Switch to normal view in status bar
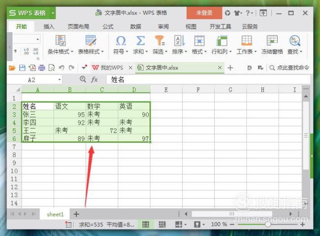The height and width of the screenshot is (236, 320). [146, 224]
